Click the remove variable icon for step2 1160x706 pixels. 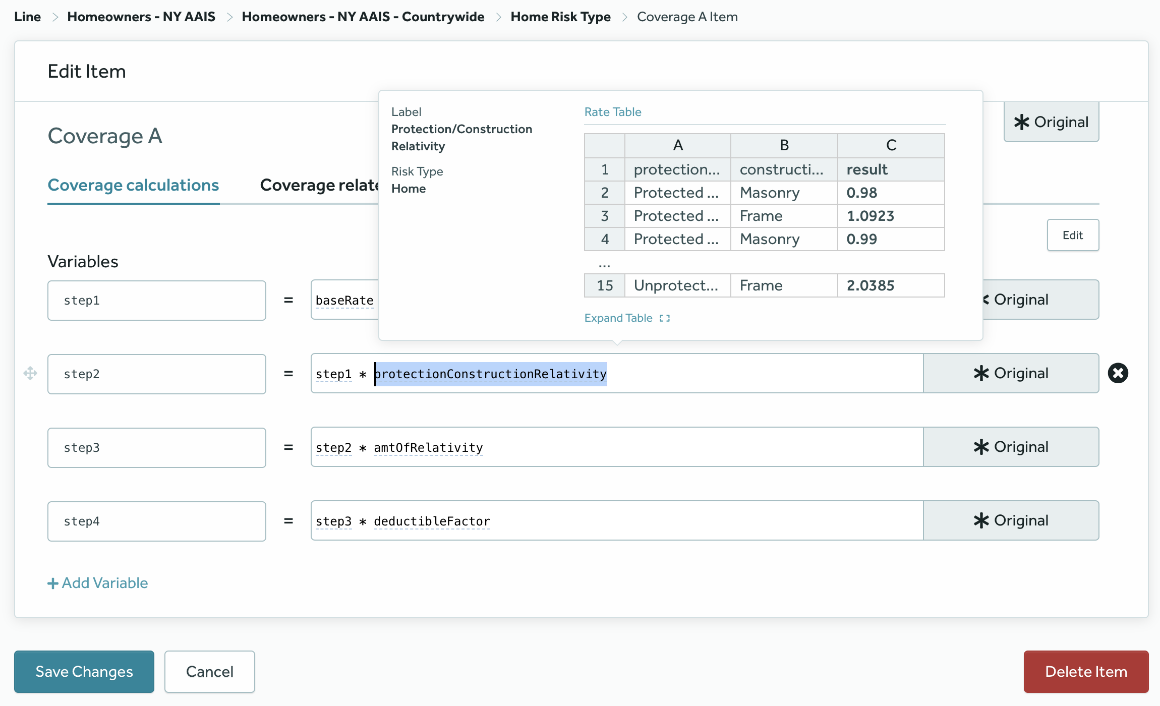(x=1118, y=373)
